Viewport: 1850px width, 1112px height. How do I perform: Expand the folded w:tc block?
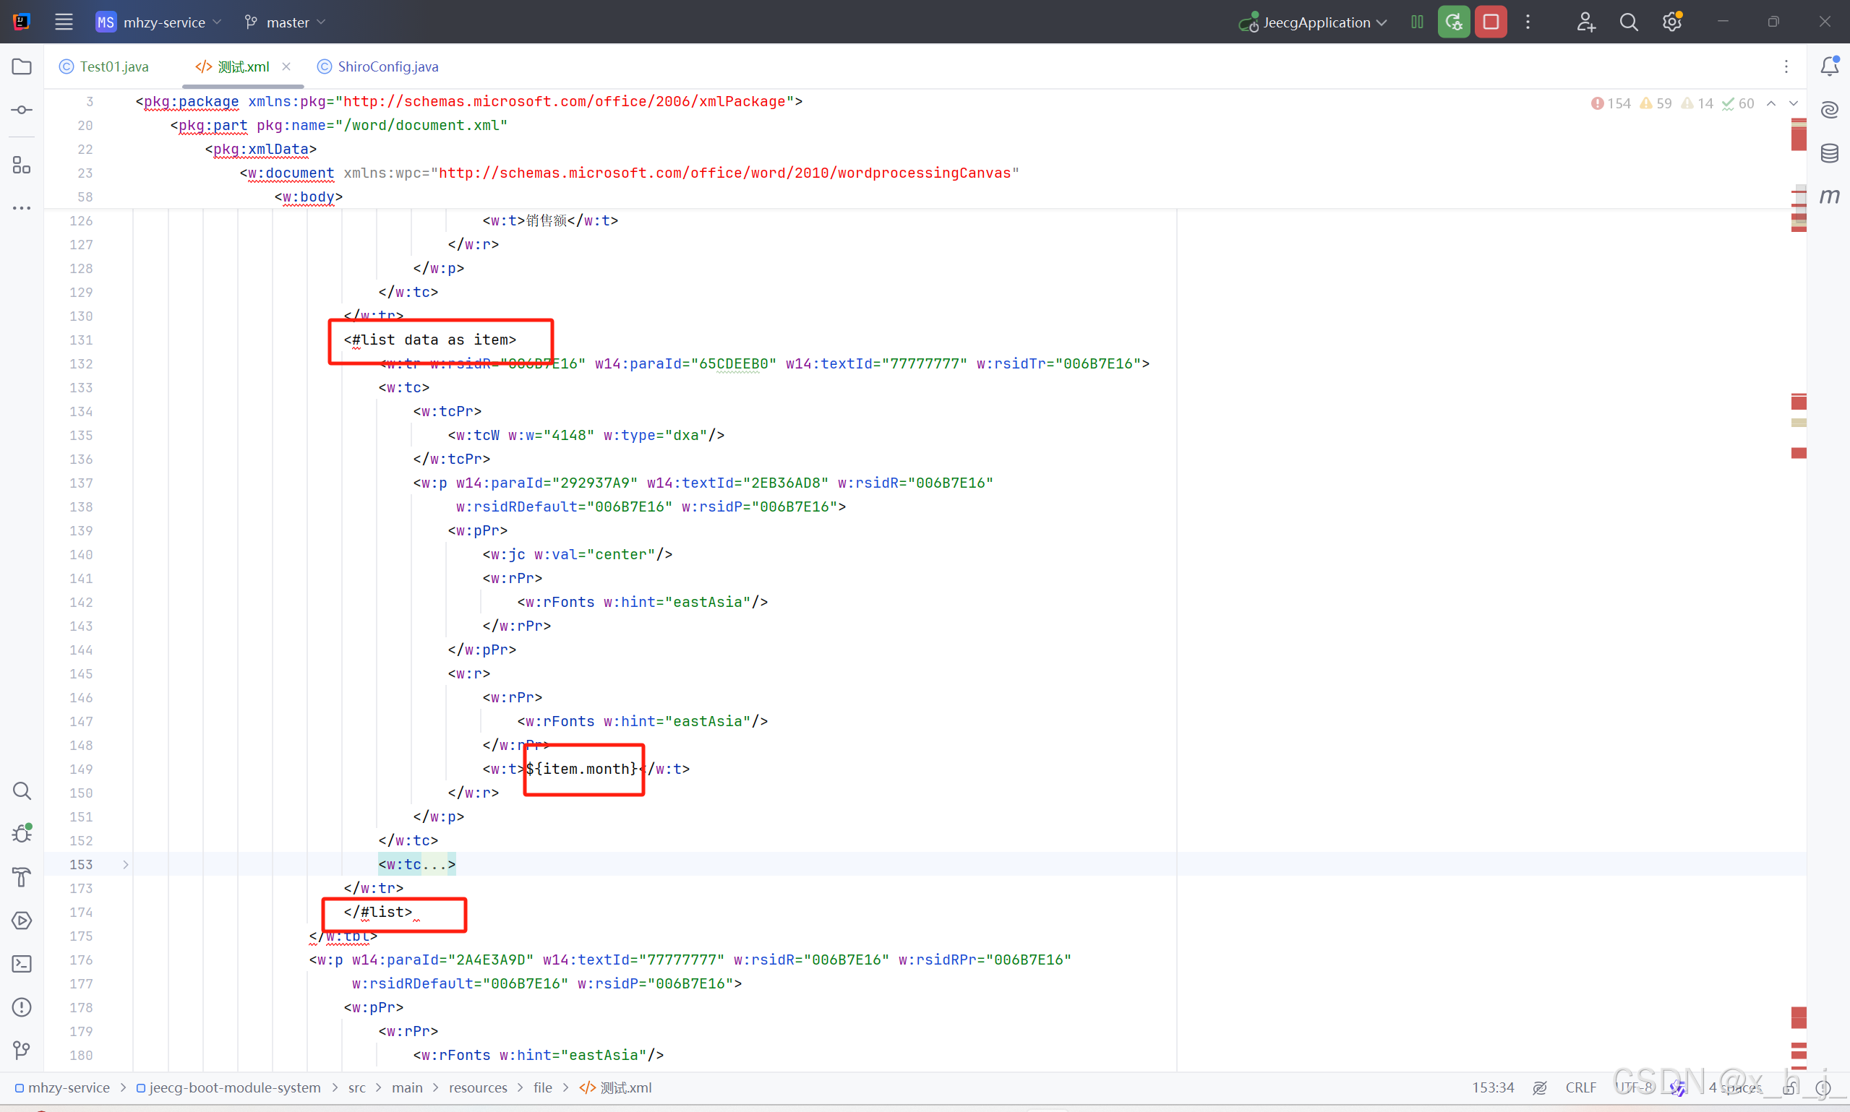(125, 865)
